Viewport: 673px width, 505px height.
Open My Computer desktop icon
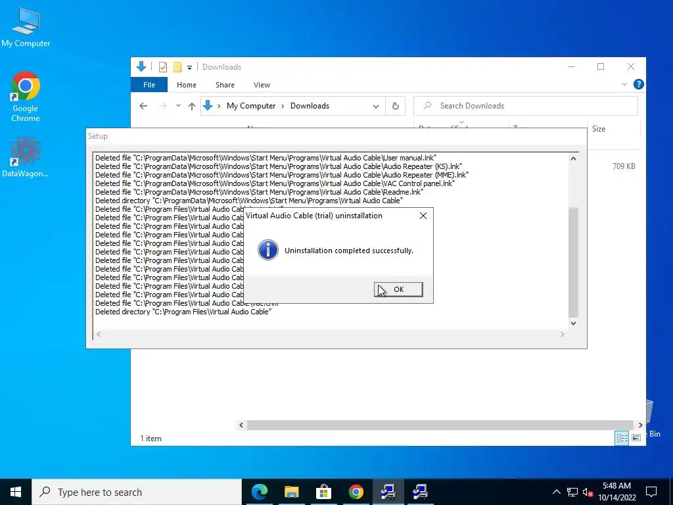pos(26,28)
